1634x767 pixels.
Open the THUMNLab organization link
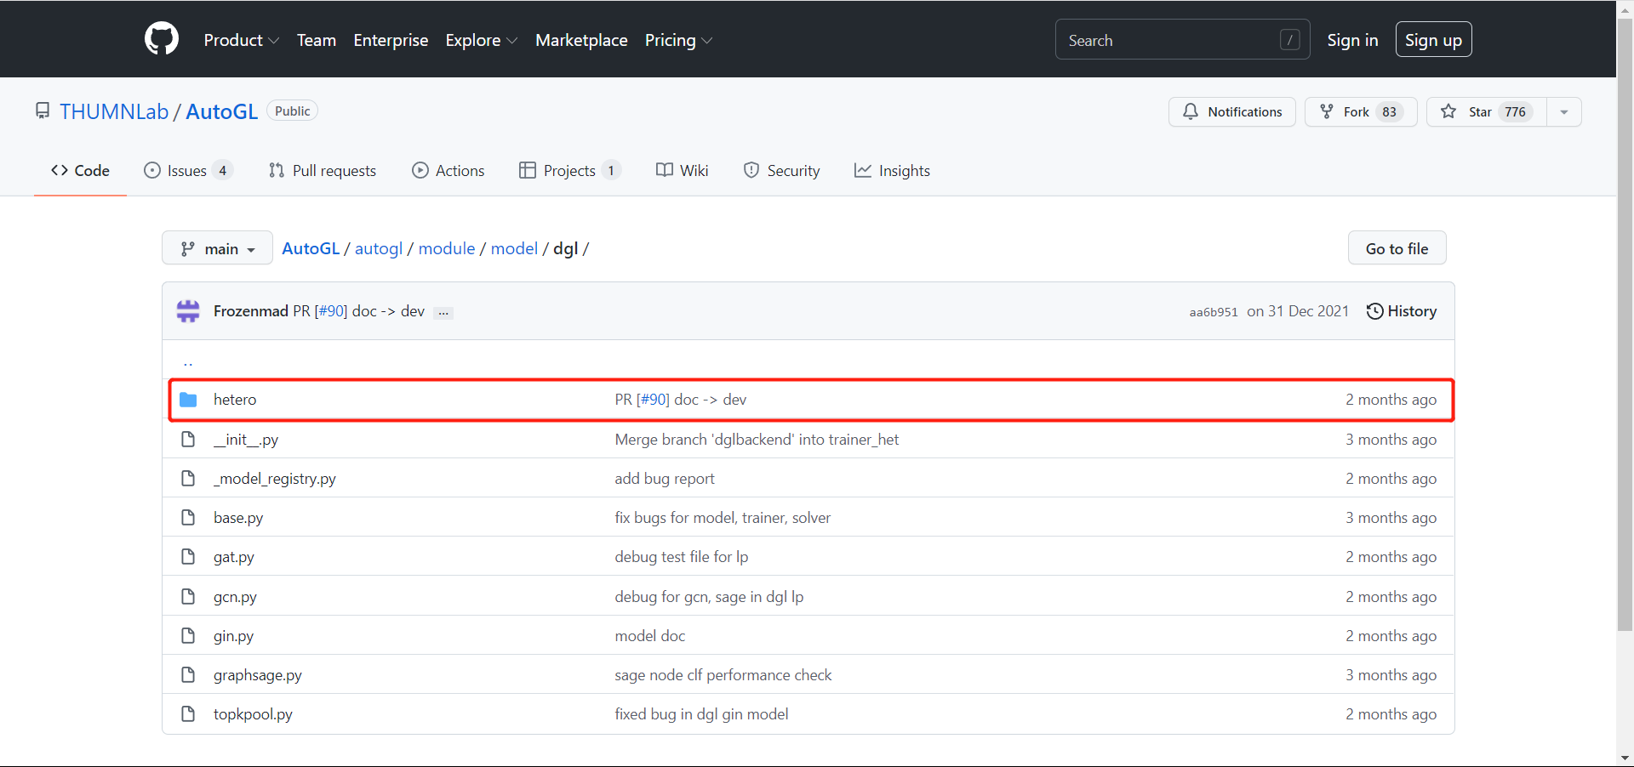click(114, 111)
